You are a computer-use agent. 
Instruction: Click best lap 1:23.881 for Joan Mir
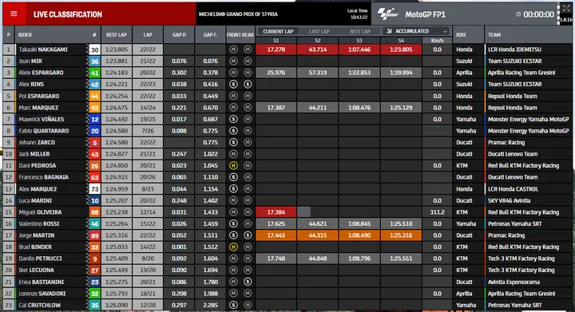[117, 61]
